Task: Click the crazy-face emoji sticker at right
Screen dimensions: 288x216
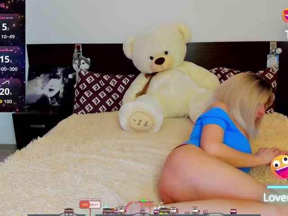Action: pos(280,166)
